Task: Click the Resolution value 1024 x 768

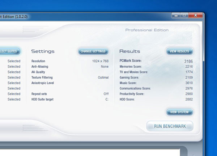Action: click(100, 61)
